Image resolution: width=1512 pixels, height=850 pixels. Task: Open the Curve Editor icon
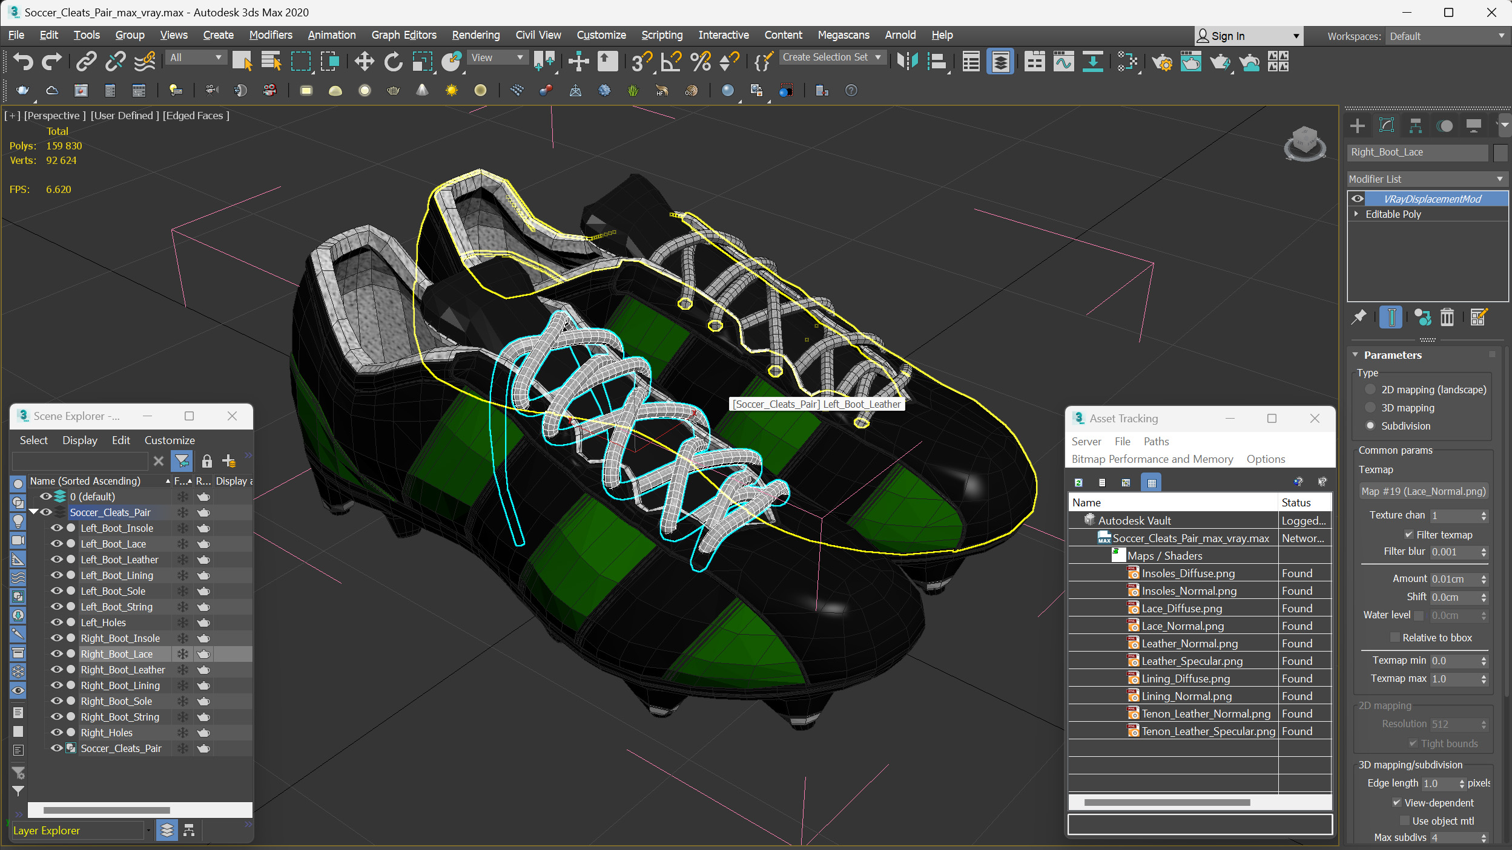tap(1063, 61)
